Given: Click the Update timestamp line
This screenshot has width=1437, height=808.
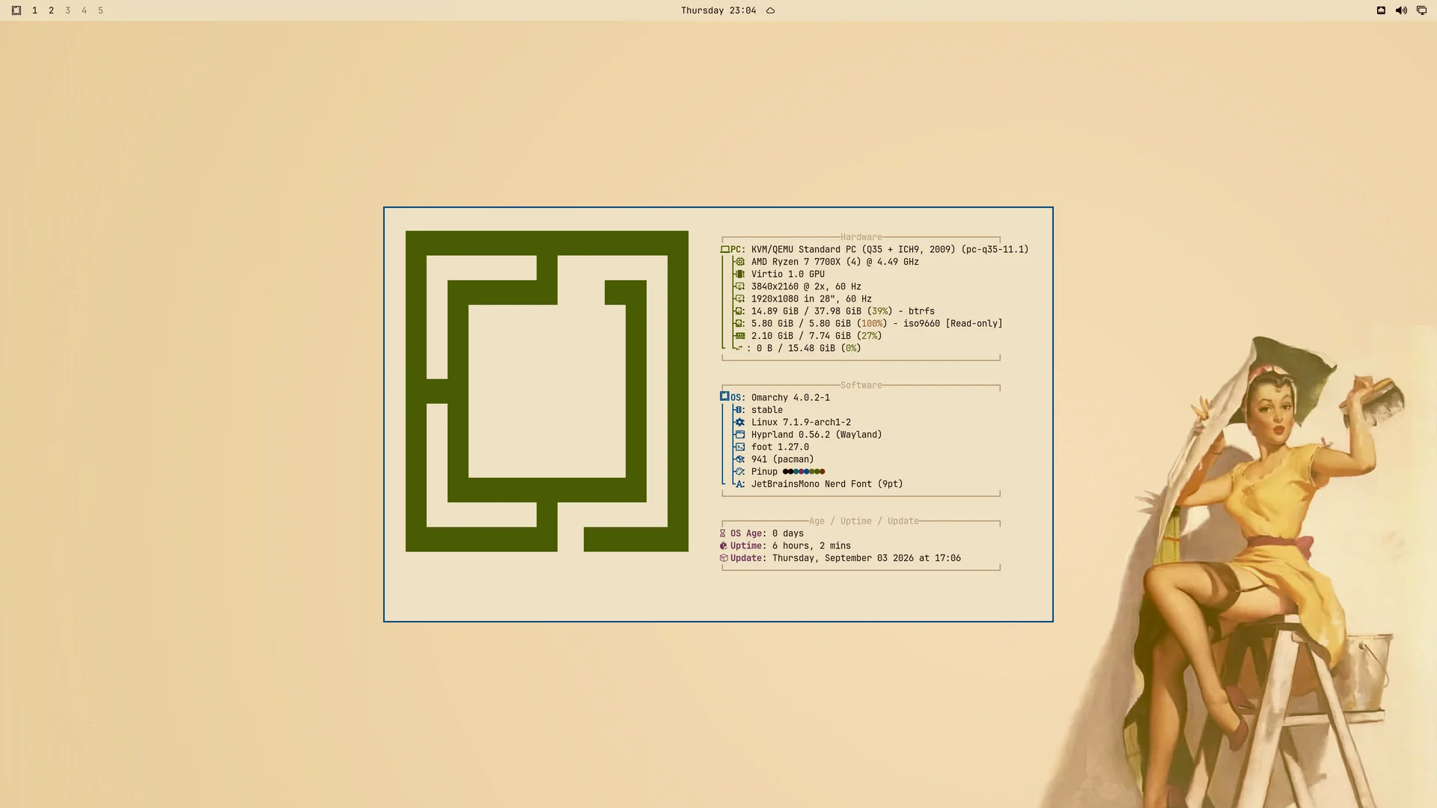Looking at the screenshot, I should [840, 558].
